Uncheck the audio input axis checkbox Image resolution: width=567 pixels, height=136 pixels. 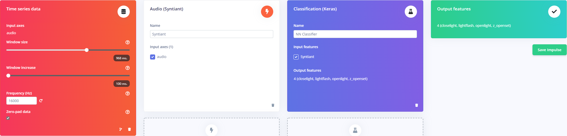click(x=153, y=57)
